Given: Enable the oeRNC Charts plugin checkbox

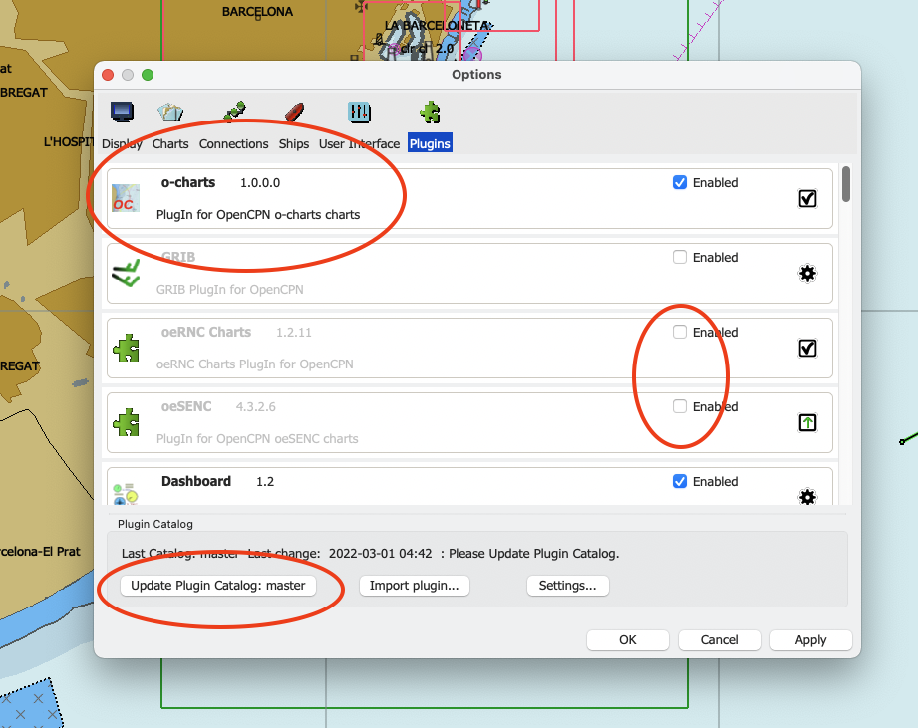Looking at the screenshot, I should (680, 333).
